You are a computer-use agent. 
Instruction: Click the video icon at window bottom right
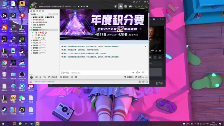pyautogui.click(x=140, y=82)
